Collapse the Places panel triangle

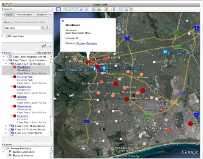[x=3, y=52]
